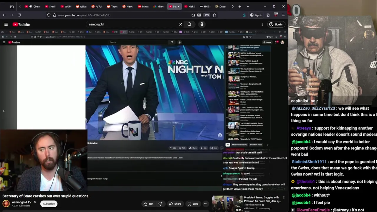
Task: Click the inner page Create button
Action: pyautogui.click(x=267, y=42)
